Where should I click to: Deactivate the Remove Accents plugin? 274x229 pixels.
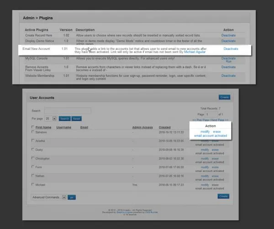pyautogui.click(x=228, y=67)
